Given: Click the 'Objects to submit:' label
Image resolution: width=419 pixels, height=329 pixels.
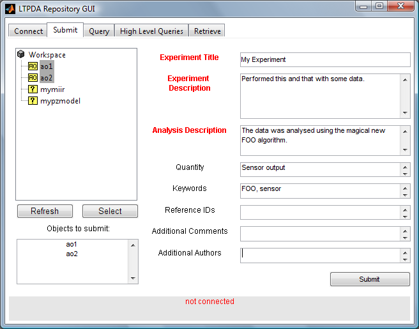Looking at the screenshot, I should pyautogui.click(x=78, y=229).
